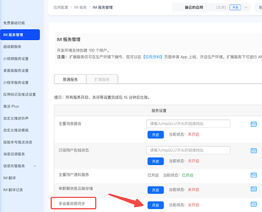Open billing icon for 单群聊消息云端存储 row
Screen dimensions: 262x212
pos(254,189)
